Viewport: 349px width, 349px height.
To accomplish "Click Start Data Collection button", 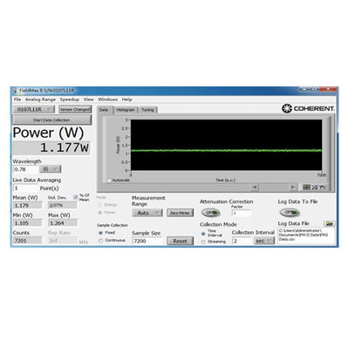I will click(x=51, y=120).
